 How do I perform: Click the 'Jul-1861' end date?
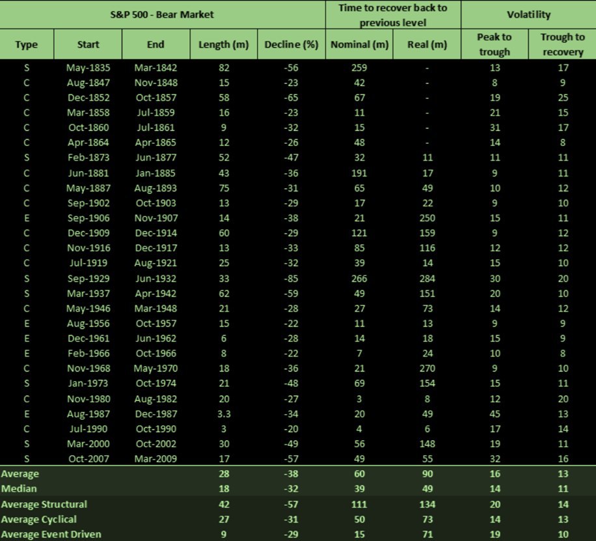[156, 128]
